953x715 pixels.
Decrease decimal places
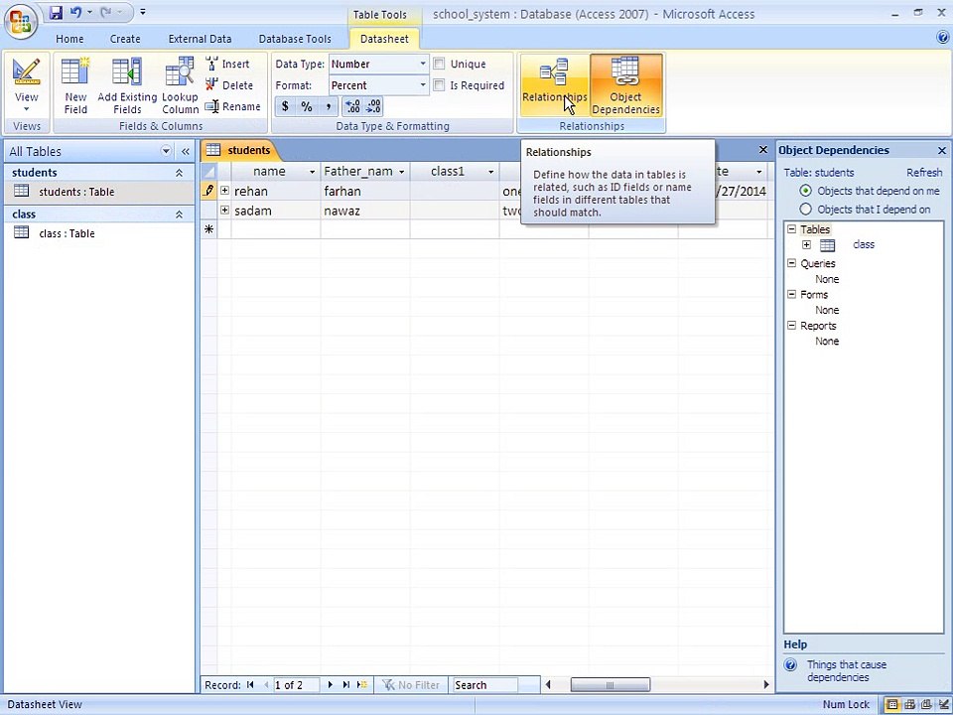pyautogui.click(x=373, y=106)
